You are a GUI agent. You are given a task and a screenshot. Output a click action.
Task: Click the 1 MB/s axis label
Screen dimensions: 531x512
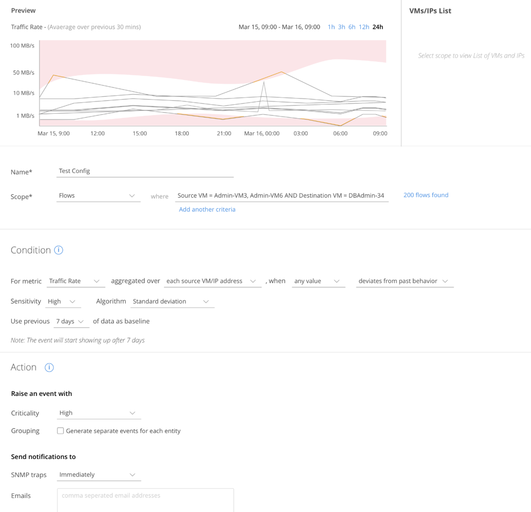point(25,115)
